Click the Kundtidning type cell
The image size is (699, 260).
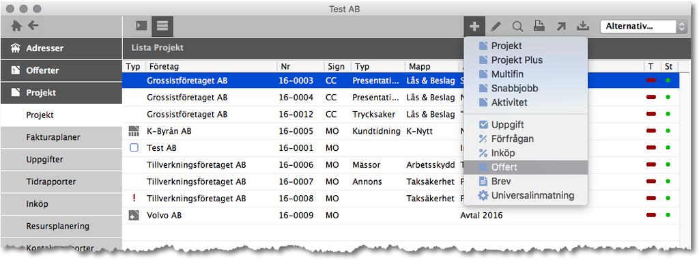pos(376,132)
